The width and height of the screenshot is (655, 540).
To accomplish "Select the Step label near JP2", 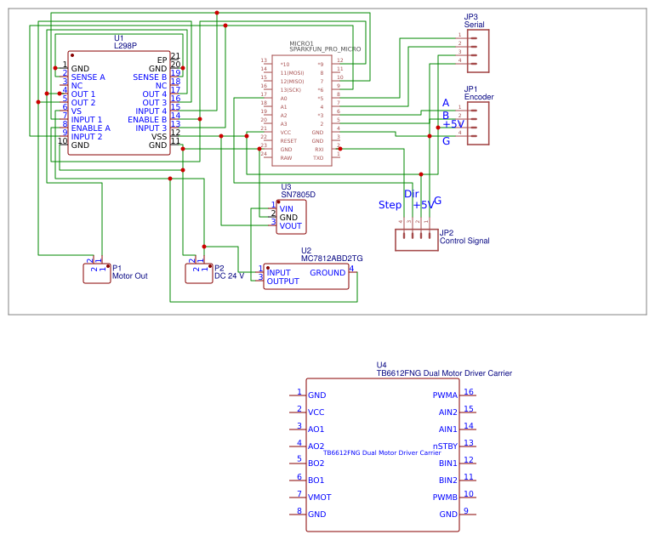I will click(390, 205).
